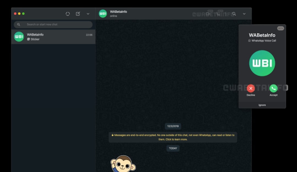This screenshot has height=172, width=297.
Task: Open the chat header dropdown chevron
Action: 244,14
